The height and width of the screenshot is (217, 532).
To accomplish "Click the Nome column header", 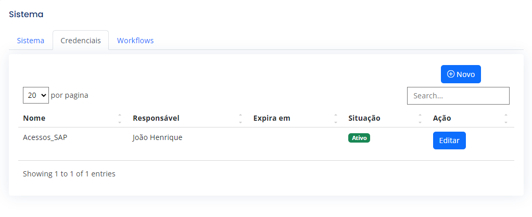I will (x=34, y=118).
